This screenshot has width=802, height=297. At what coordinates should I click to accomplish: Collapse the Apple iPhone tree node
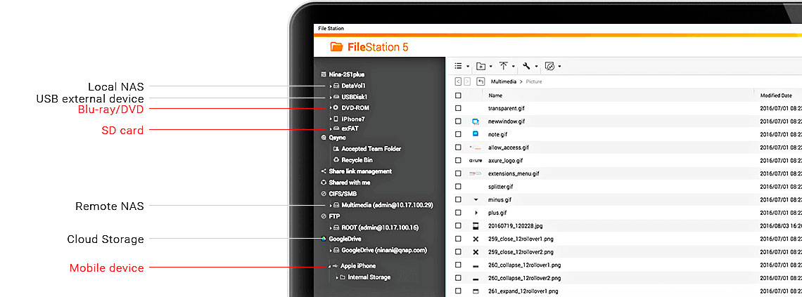(x=329, y=266)
